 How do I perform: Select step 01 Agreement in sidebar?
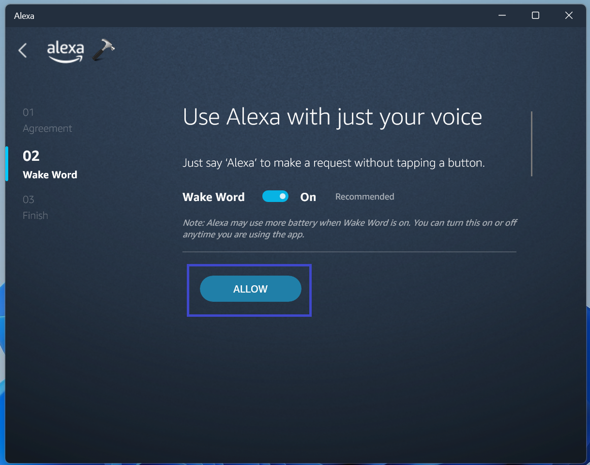click(x=47, y=120)
